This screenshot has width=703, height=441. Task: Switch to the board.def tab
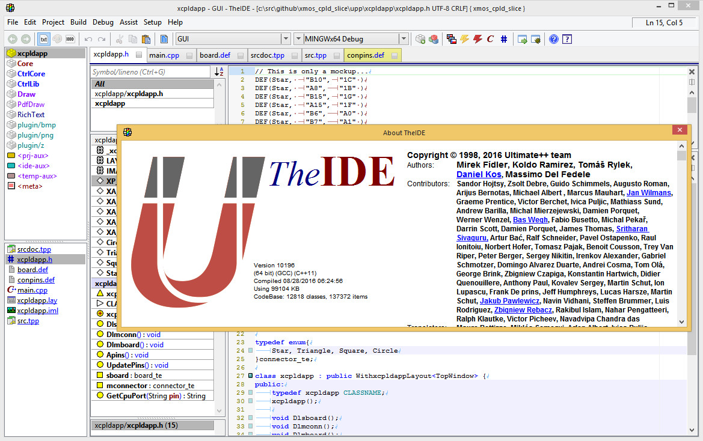(x=215, y=55)
